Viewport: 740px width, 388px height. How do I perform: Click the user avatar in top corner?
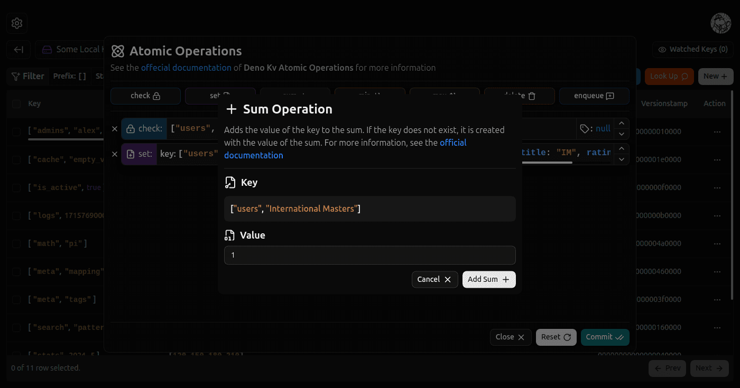pos(720,23)
